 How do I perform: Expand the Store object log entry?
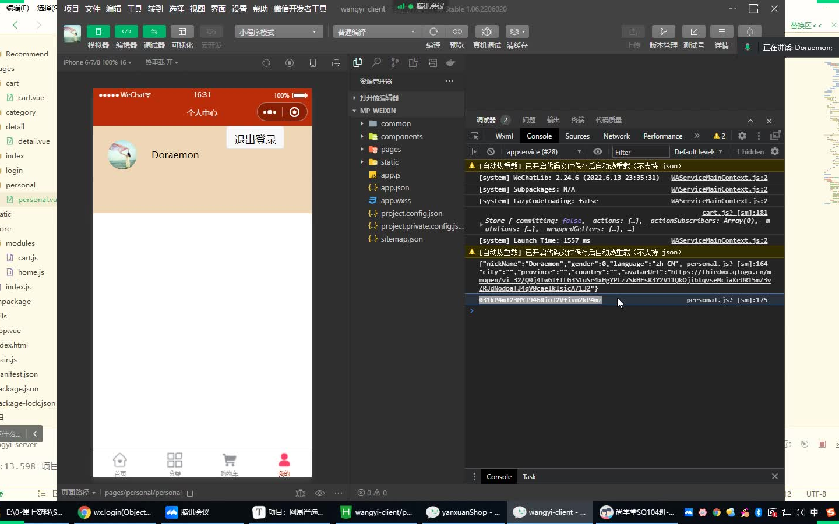481,225
